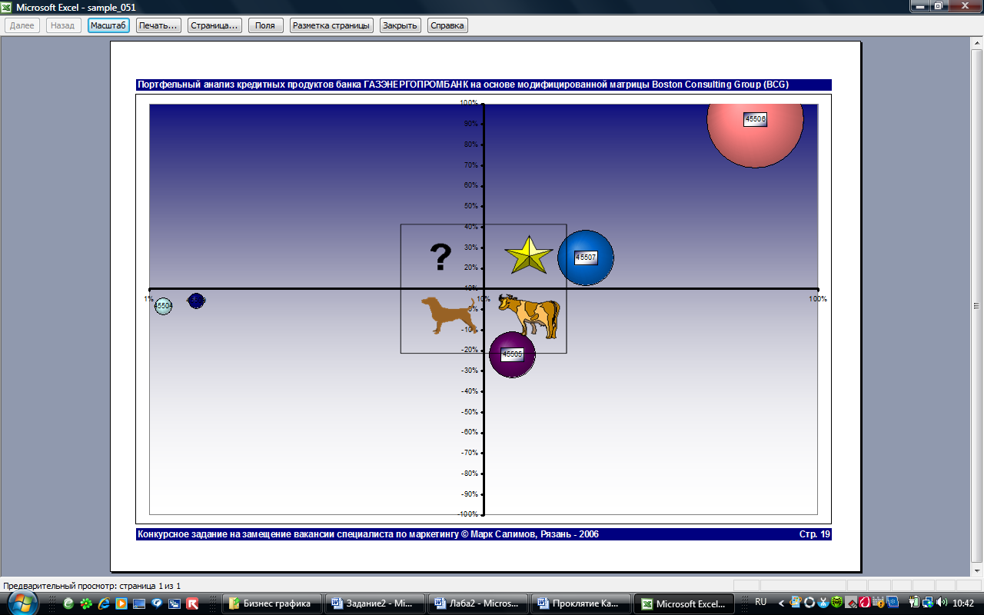Switch to Лаба2 Word document

point(477,603)
